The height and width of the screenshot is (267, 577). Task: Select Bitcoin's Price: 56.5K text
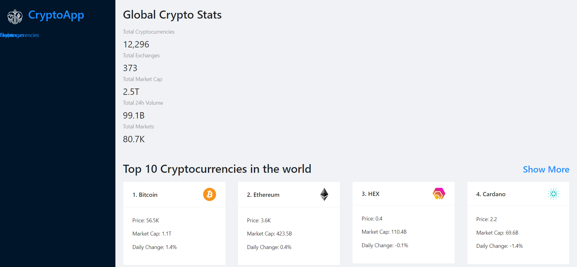(x=146, y=220)
